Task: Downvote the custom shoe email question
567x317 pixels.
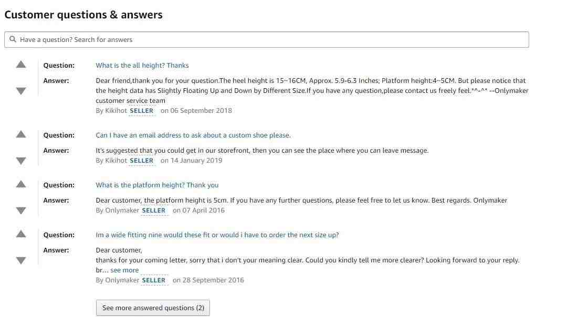Action: pyautogui.click(x=21, y=161)
